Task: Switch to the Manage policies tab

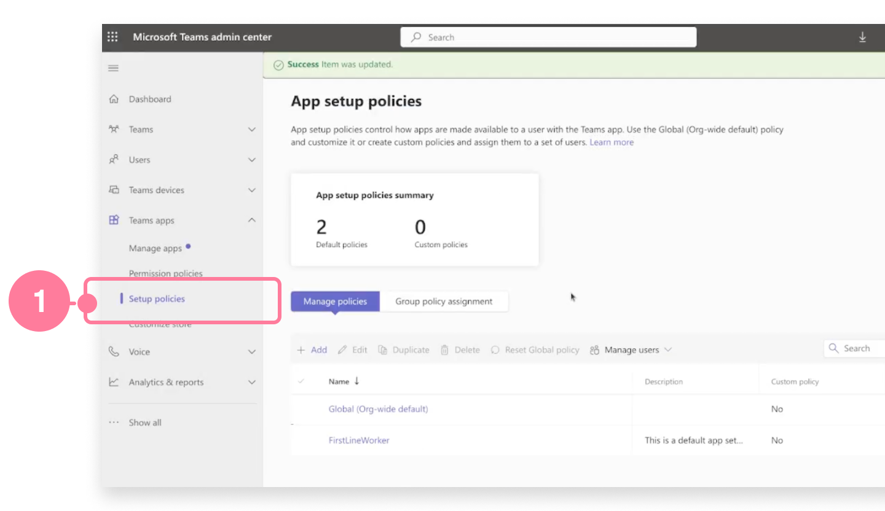Action: coord(335,301)
